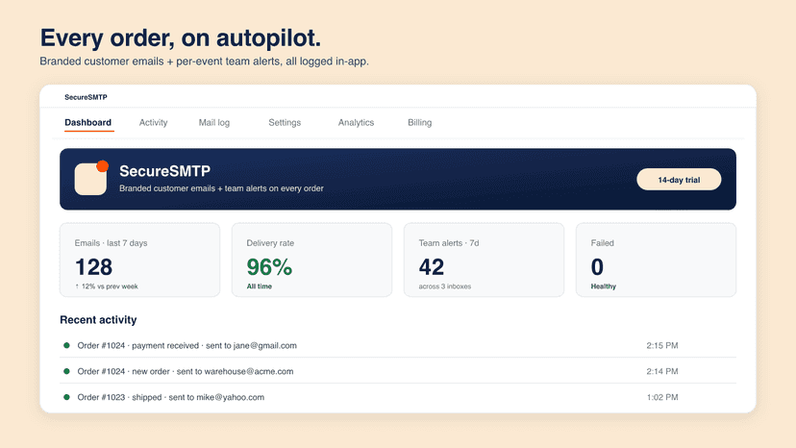Open the Mail log tab
Image resolution: width=796 pixels, height=448 pixels.
(213, 122)
